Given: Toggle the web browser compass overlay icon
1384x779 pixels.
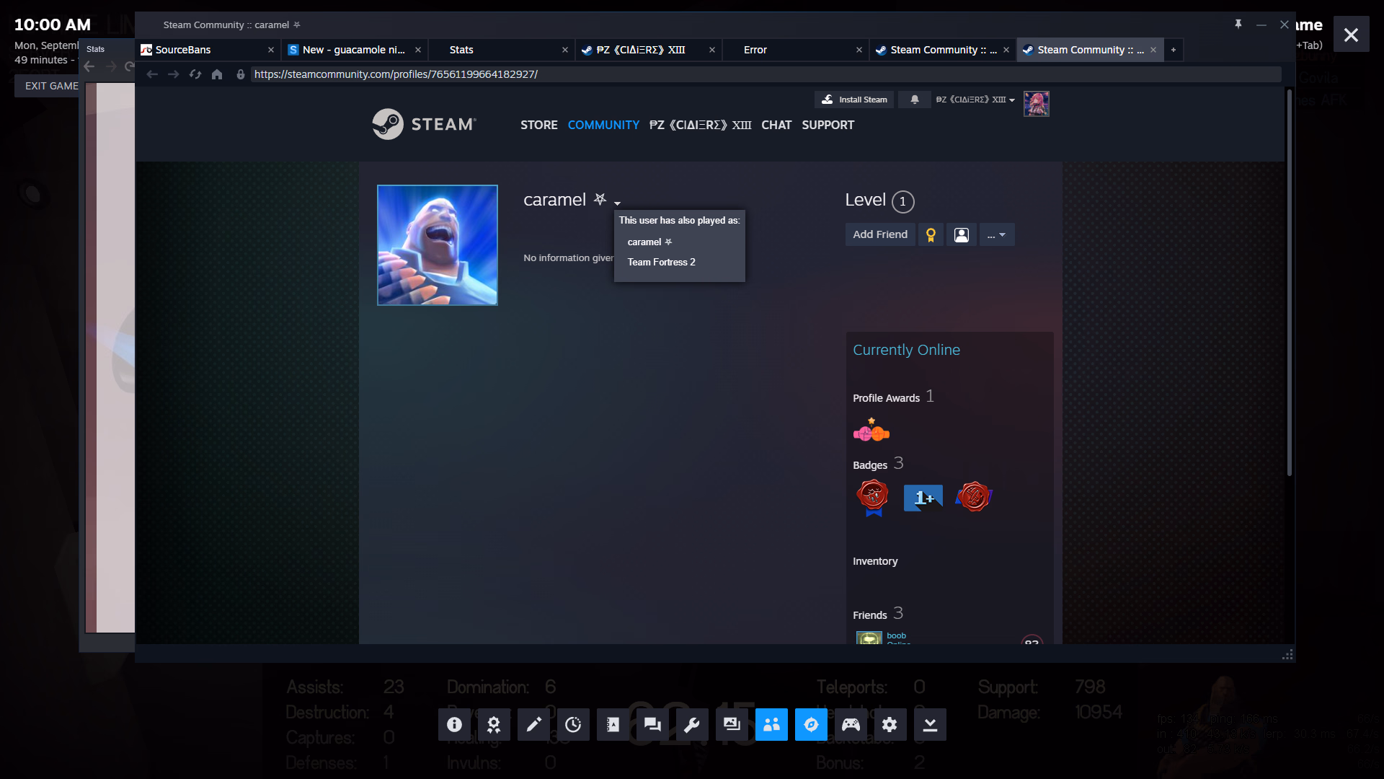Looking at the screenshot, I should (x=811, y=724).
